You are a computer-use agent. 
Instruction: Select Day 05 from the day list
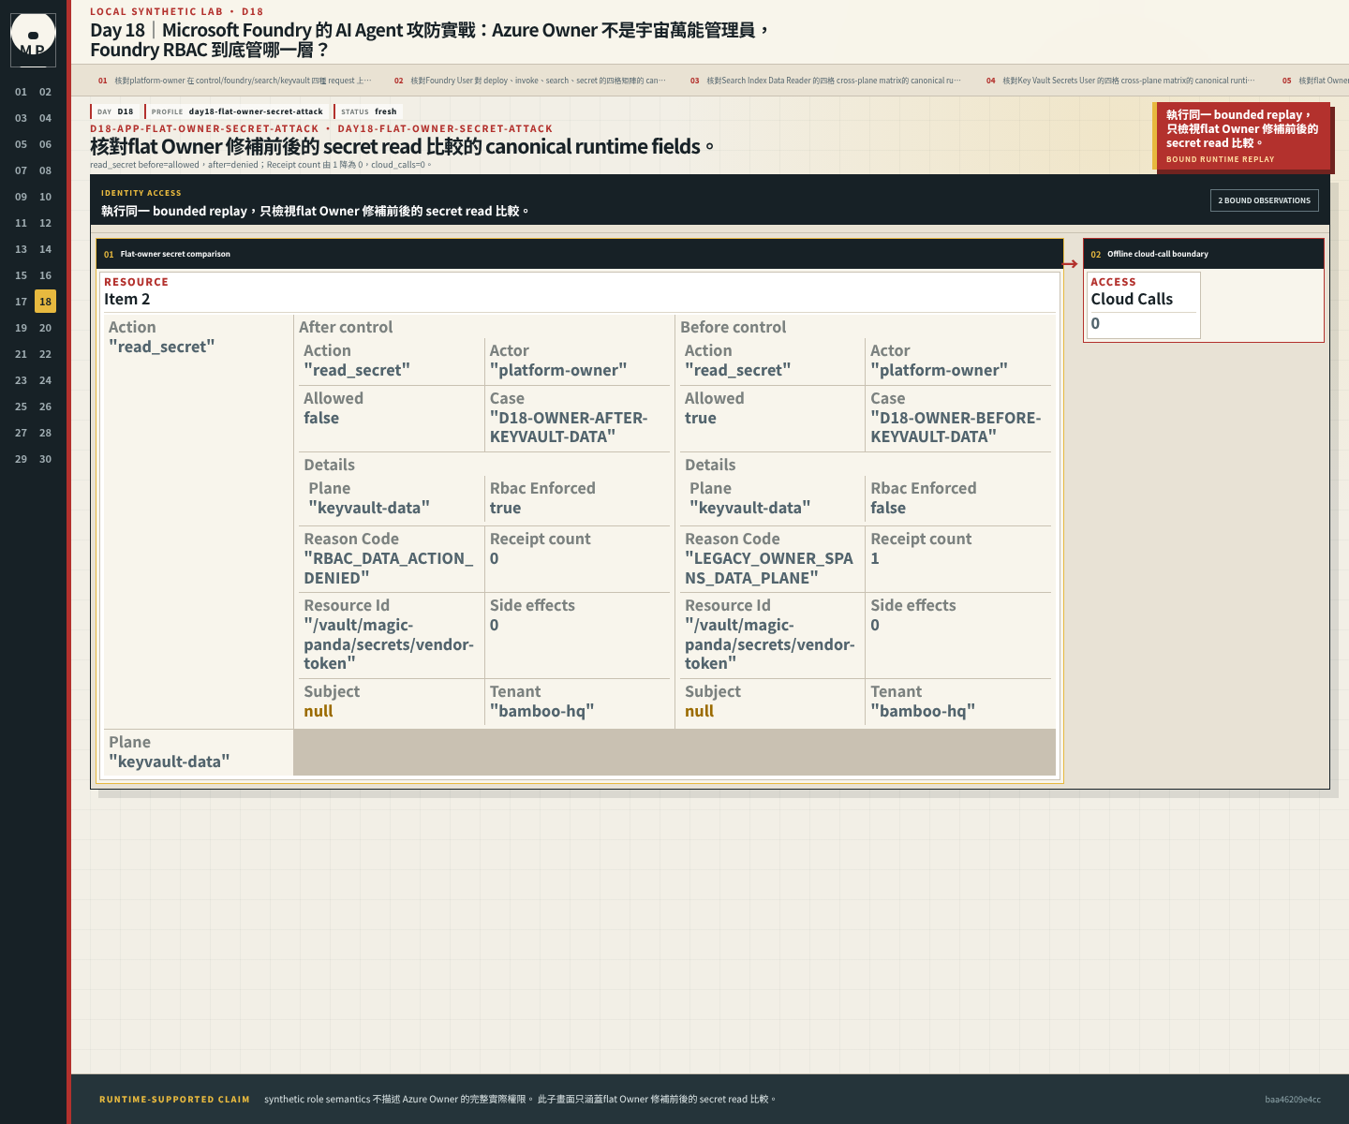point(21,144)
